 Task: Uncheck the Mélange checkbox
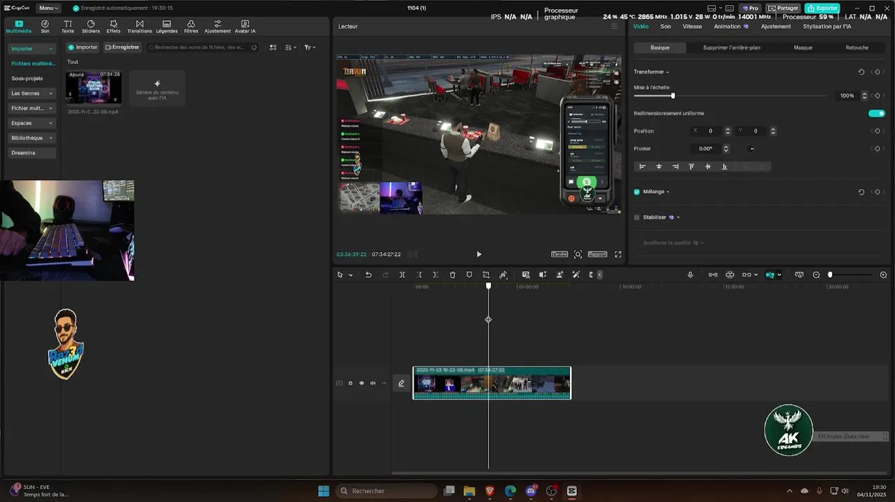point(637,192)
